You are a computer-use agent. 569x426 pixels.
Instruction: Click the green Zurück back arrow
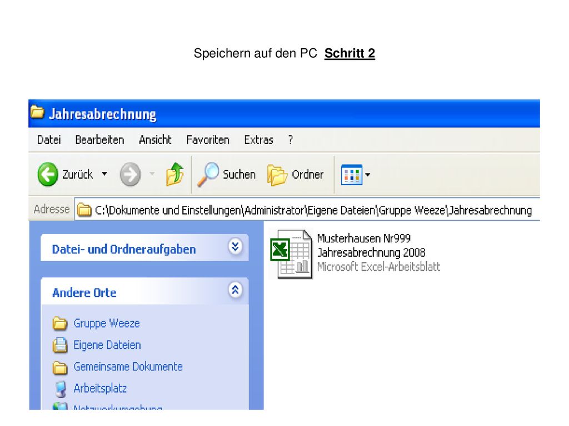pos(48,174)
